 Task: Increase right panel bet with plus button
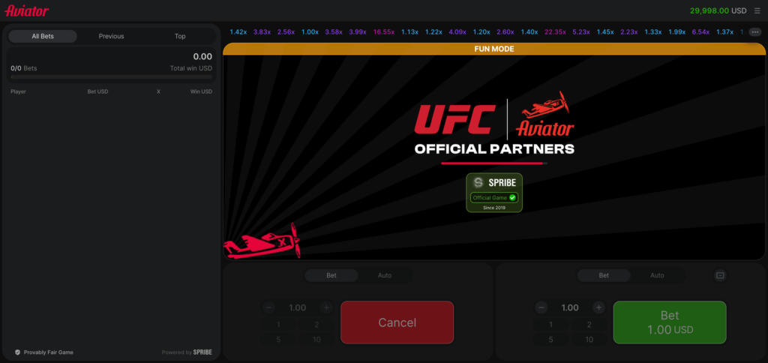pyautogui.click(x=598, y=307)
